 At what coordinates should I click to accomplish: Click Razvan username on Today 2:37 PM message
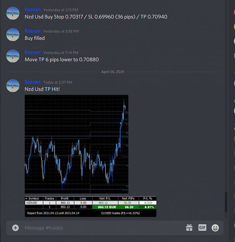click(33, 82)
